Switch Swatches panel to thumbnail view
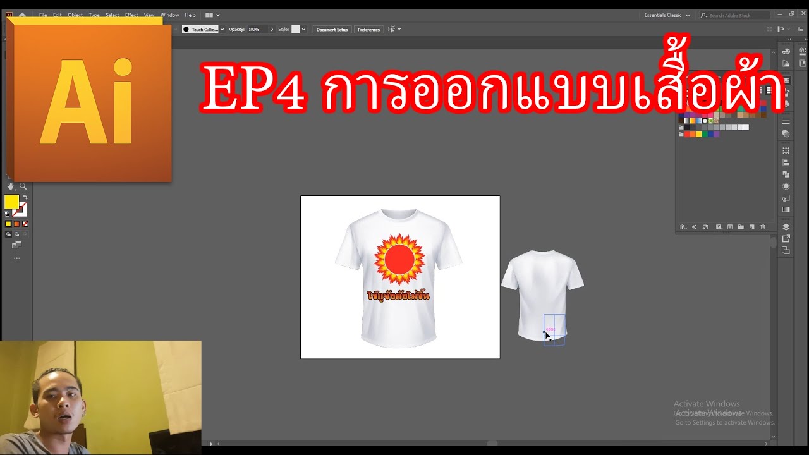The image size is (809, 455). click(x=769, y=90)
